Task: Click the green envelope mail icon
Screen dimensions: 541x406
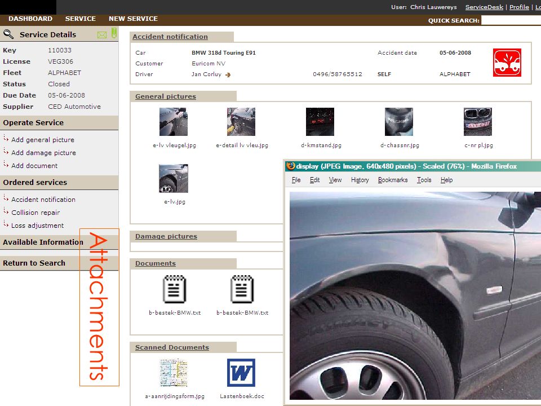Action: pyautogui.click(x=102, y=35)
